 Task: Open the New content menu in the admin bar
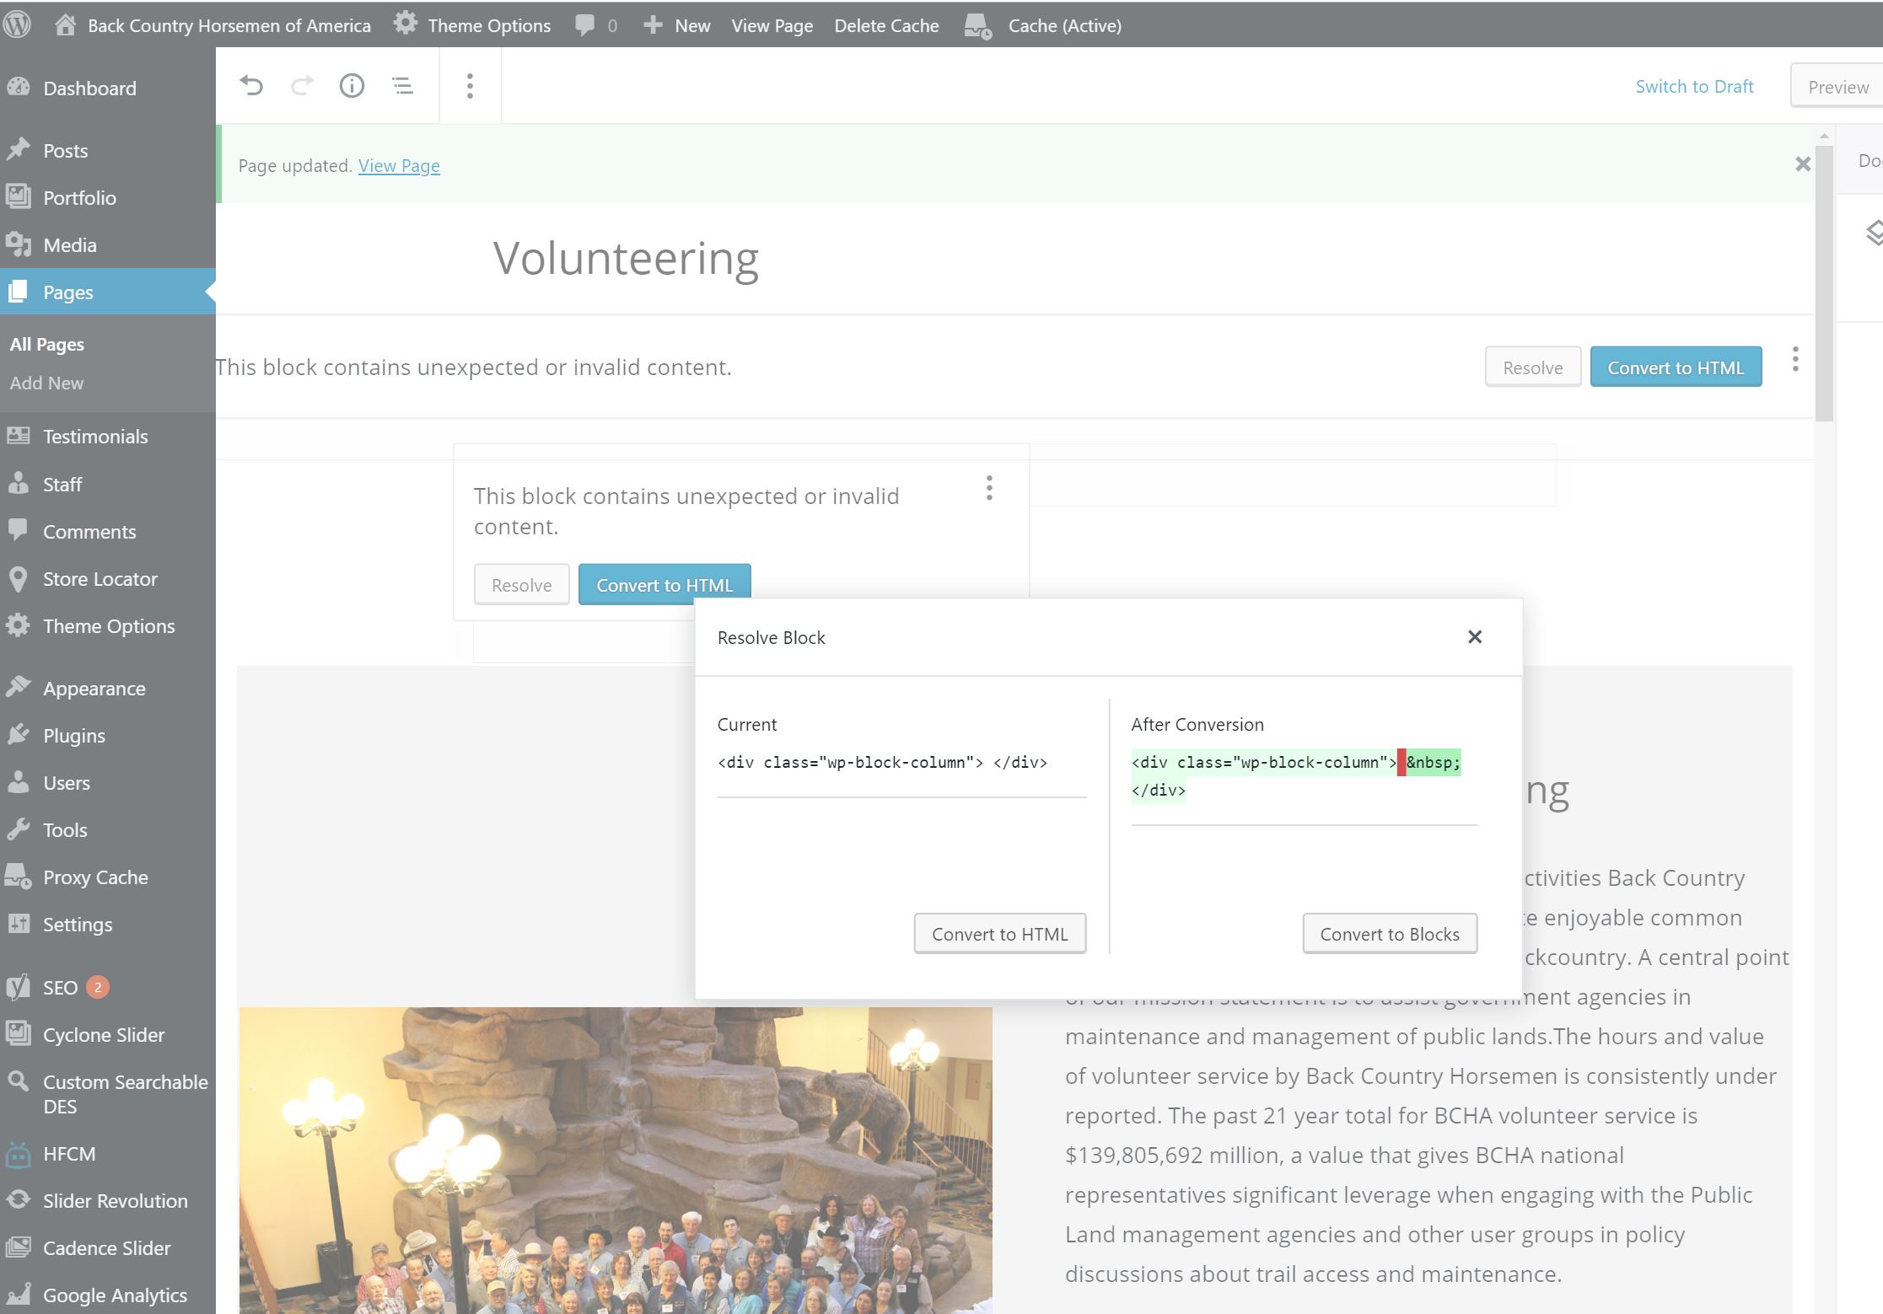coord(677,25)
